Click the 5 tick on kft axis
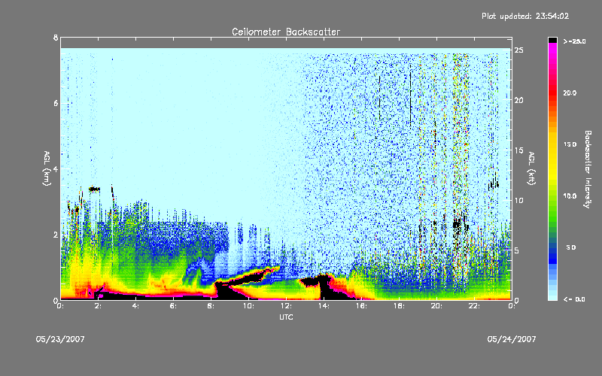 [x=517, y=250]
